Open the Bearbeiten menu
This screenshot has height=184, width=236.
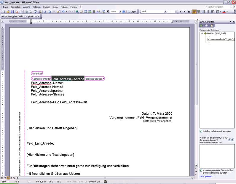15,7
